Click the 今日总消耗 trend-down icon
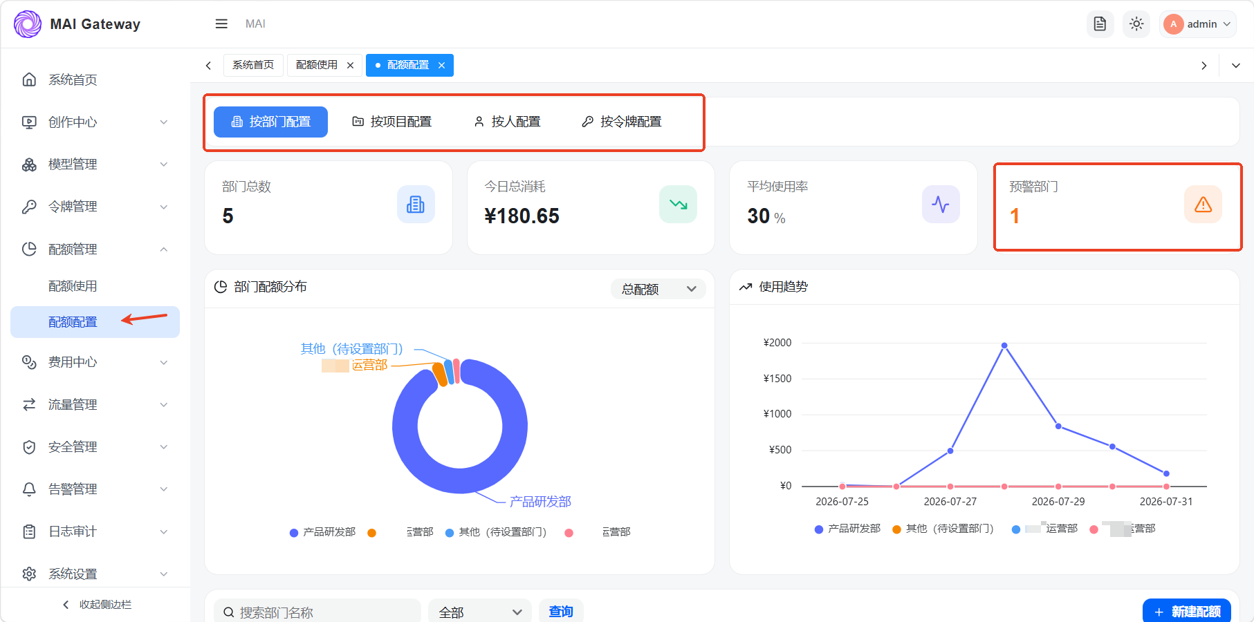 coord(679,205)
